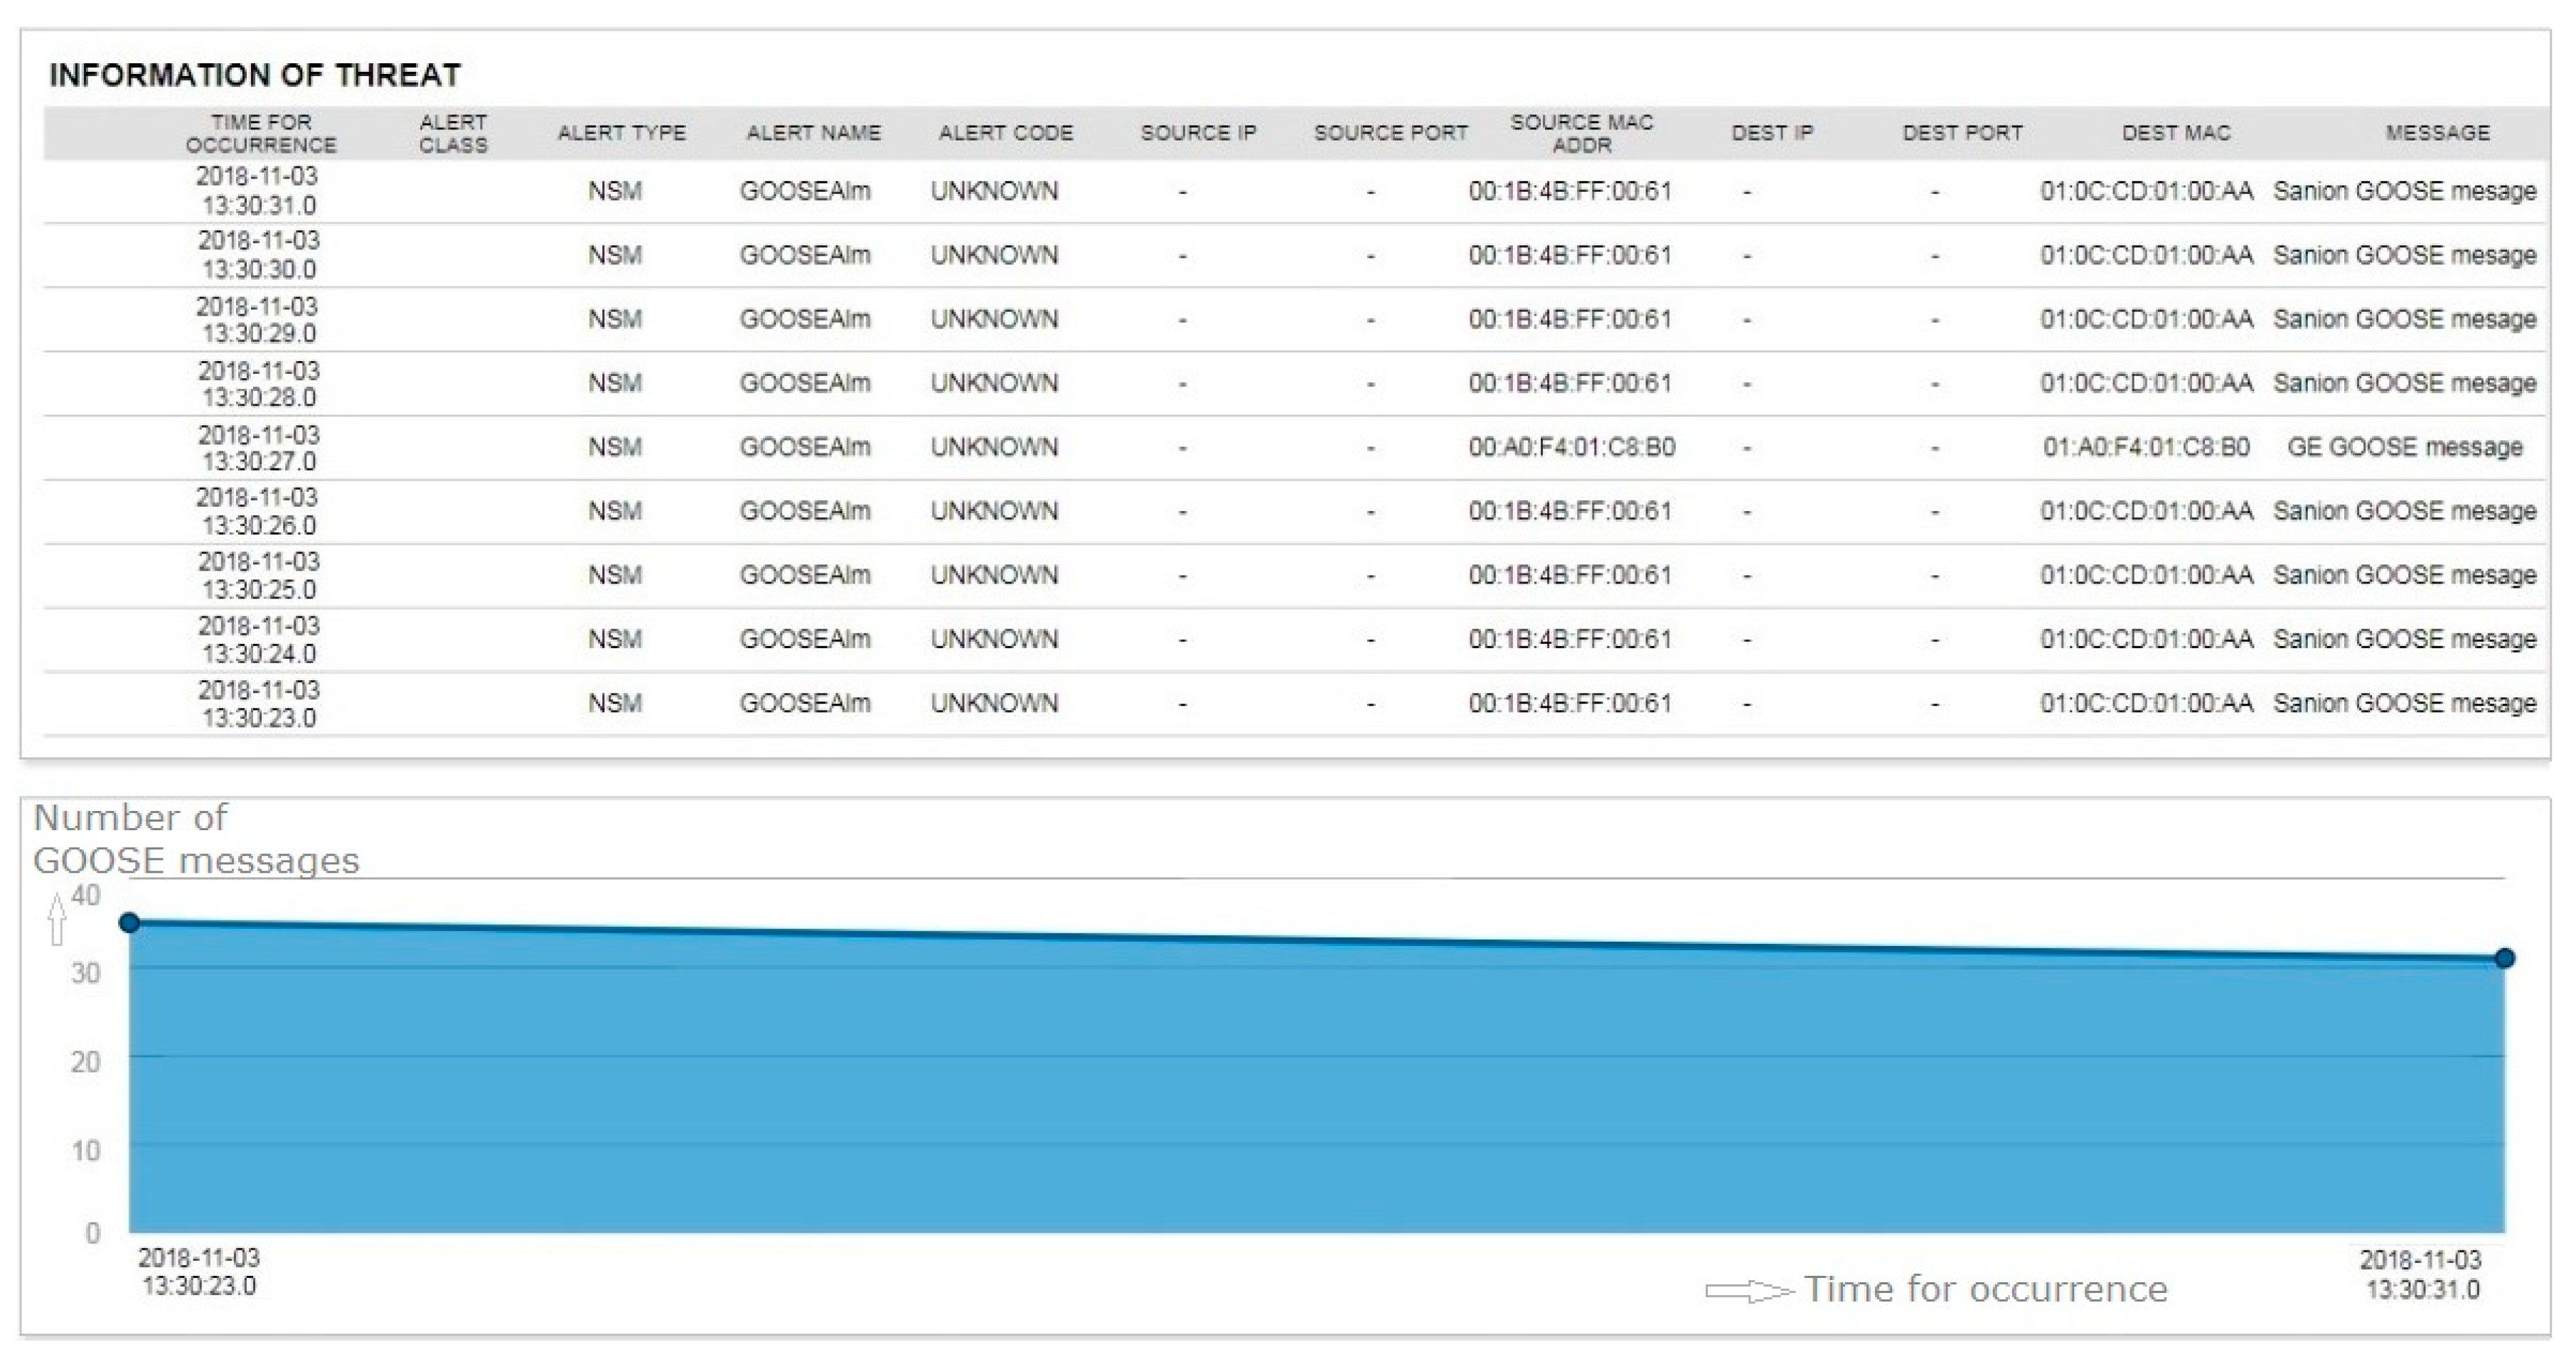The image size is (2576, 1359).
Task: Click the DEST MAC column header
Action: coord(2176,133)
